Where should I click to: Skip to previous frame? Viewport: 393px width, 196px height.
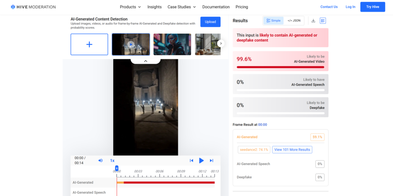192,160
